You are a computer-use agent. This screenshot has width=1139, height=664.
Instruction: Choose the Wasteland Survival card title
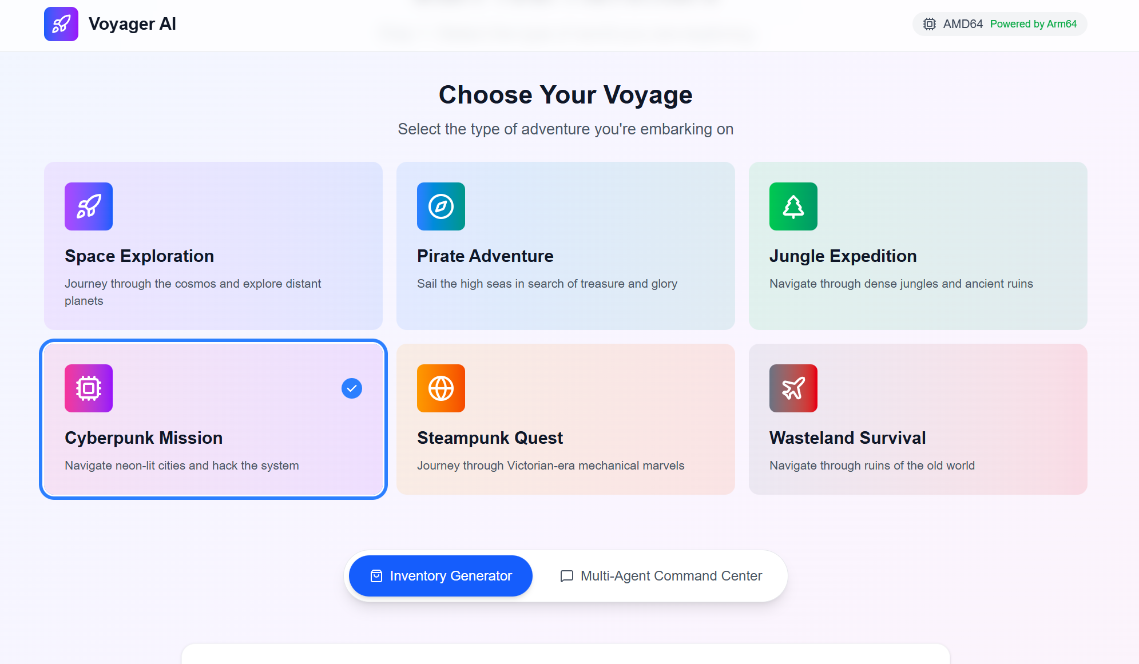click(847, 438)
